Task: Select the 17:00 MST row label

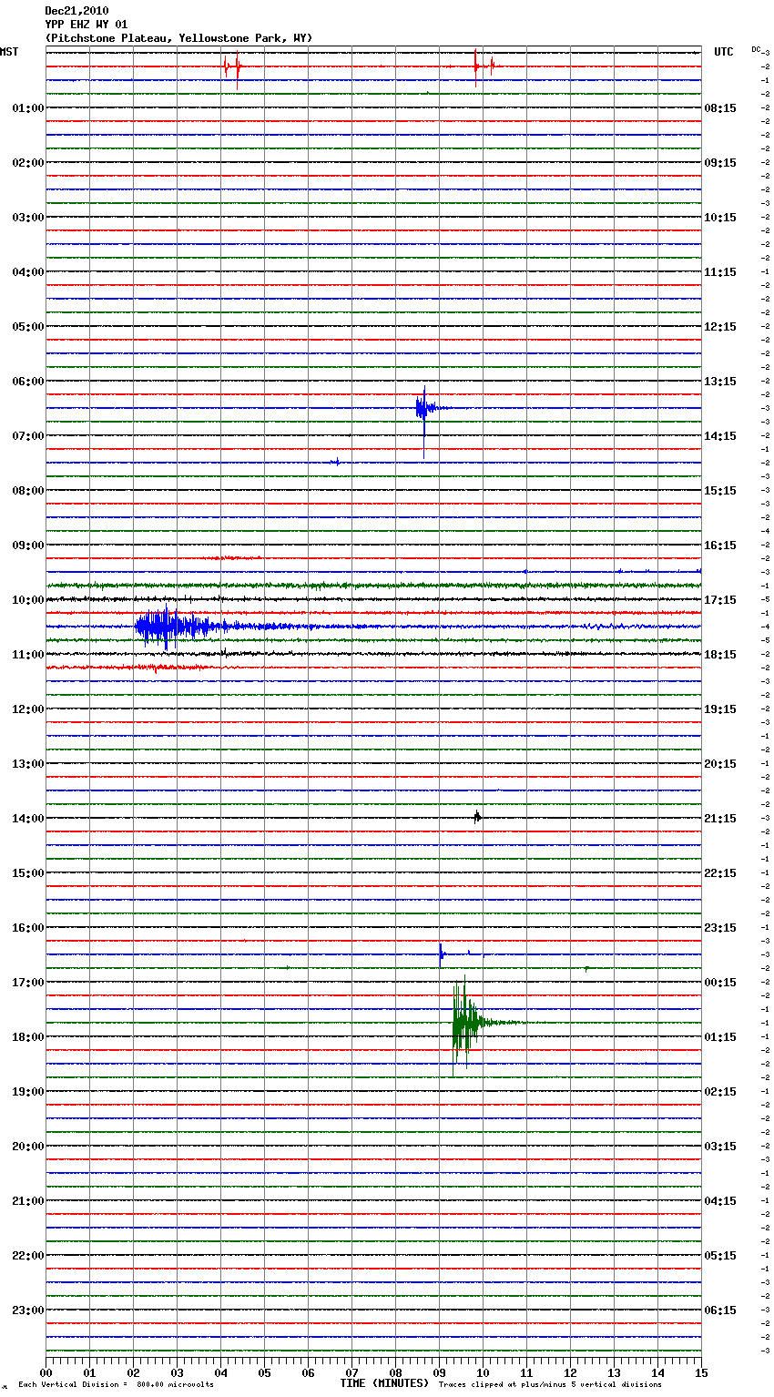Action: (x=28, y=983)
